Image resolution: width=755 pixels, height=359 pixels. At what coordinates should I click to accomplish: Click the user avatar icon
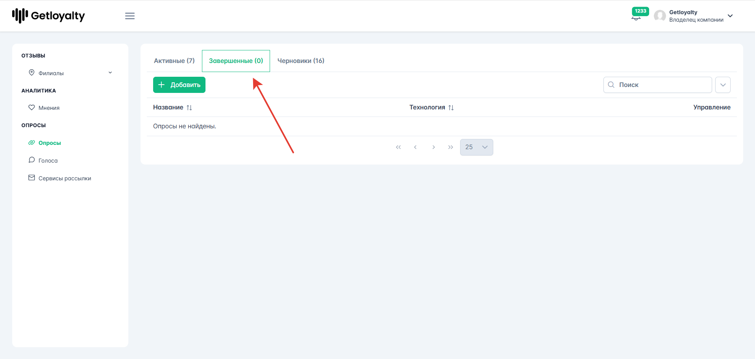click(660, 16)
